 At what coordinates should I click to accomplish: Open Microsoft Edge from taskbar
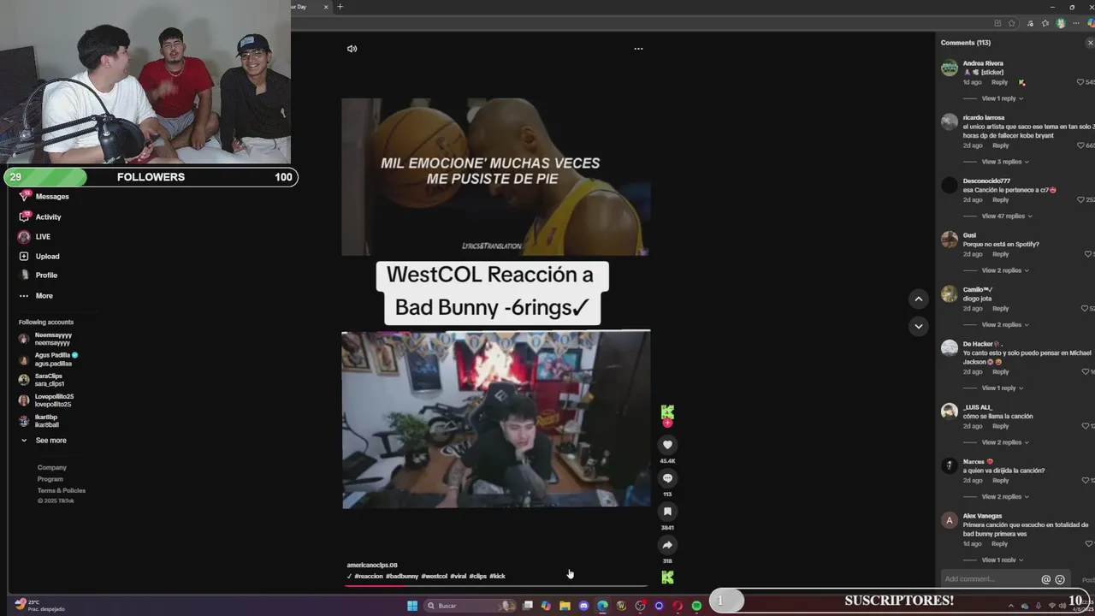tap(602, 606)
